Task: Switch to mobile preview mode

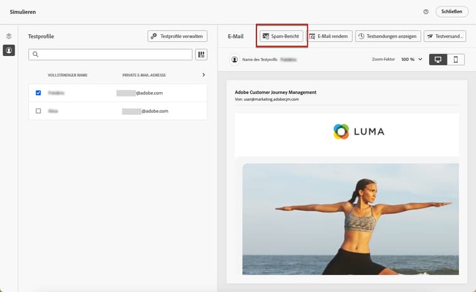Action: coord(456,60)
